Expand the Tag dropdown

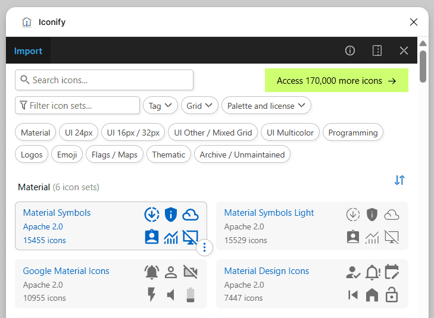pos(160,106)
